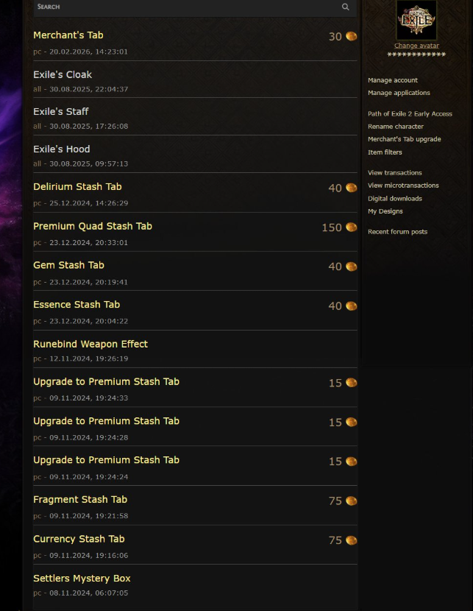Click the coin icon on Fragment Stash Tab row
Image resolution: width=473 pixels, height=611 pixels.
pos(351,501)
